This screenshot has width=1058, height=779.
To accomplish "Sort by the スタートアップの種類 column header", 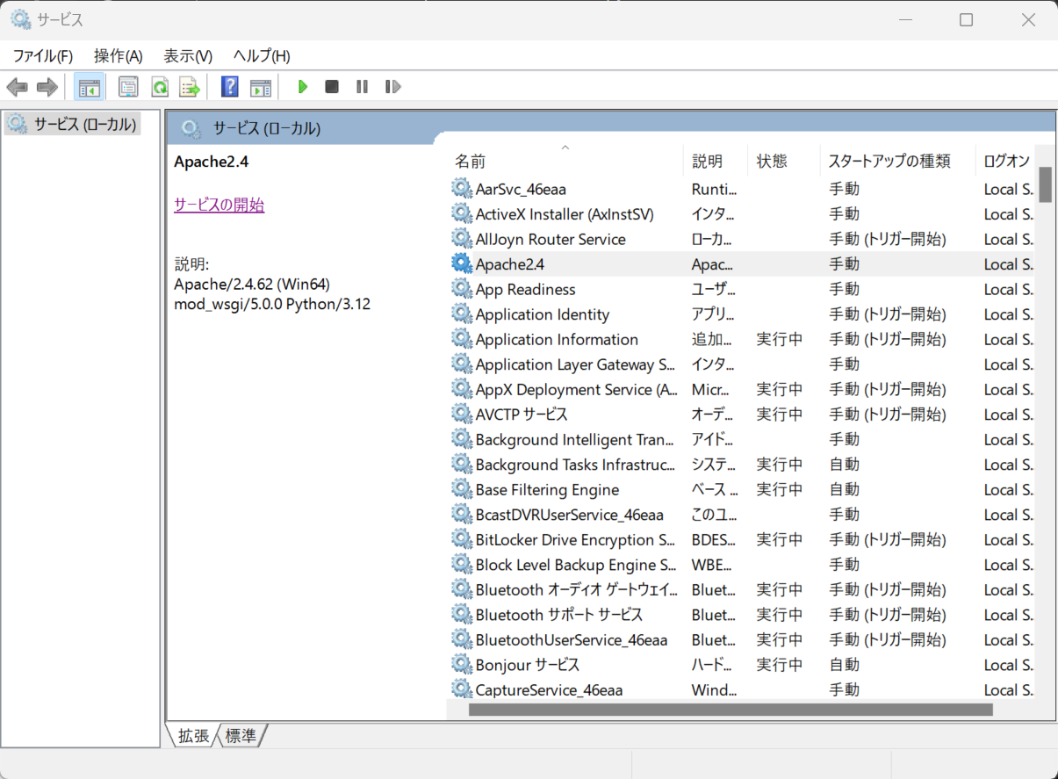I will (x=897, y=161).
